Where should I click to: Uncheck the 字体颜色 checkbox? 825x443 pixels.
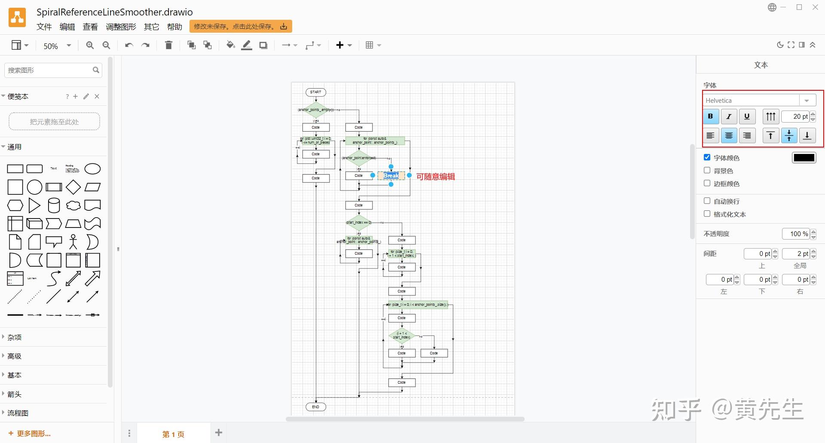pyautogui.click(x=707, y=157)
